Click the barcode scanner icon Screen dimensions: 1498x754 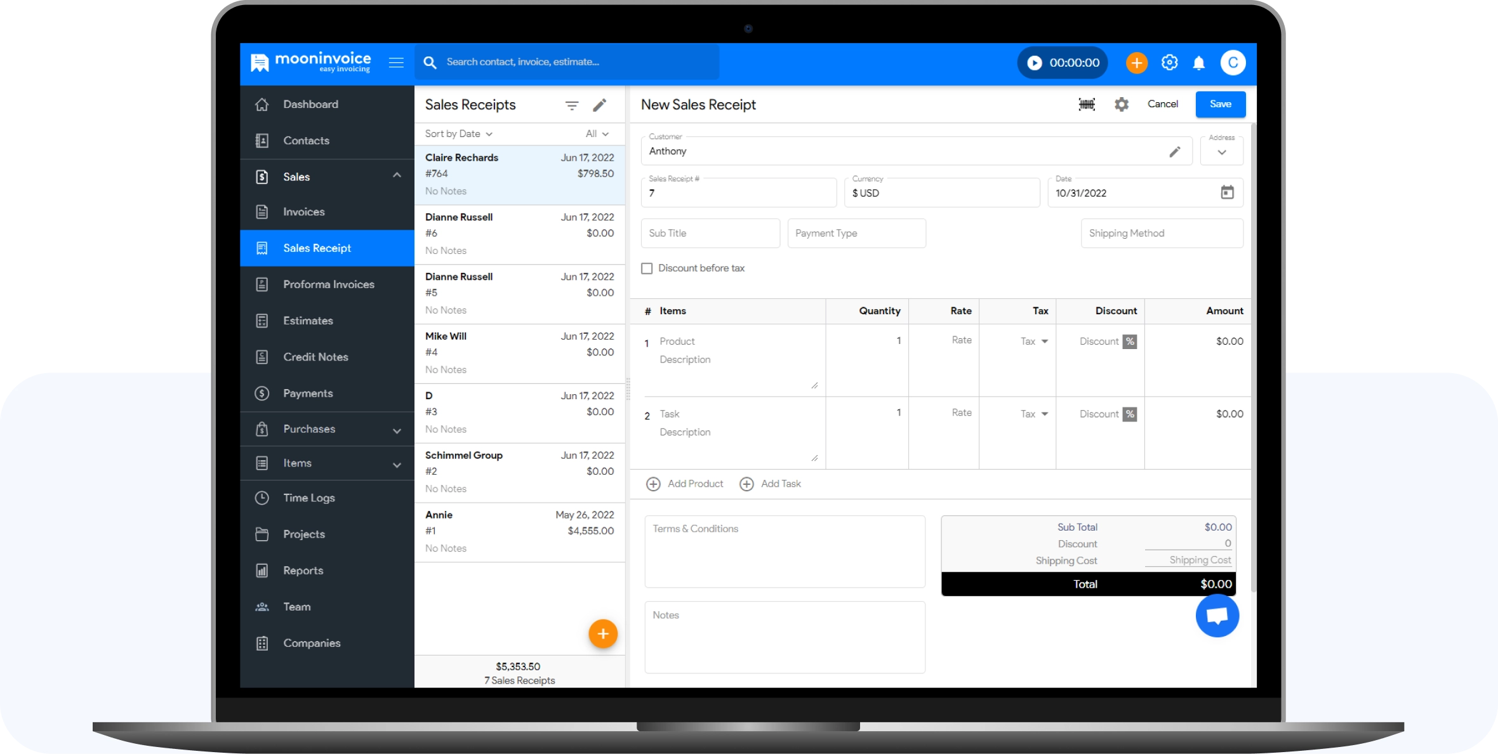pos(1087,105)
